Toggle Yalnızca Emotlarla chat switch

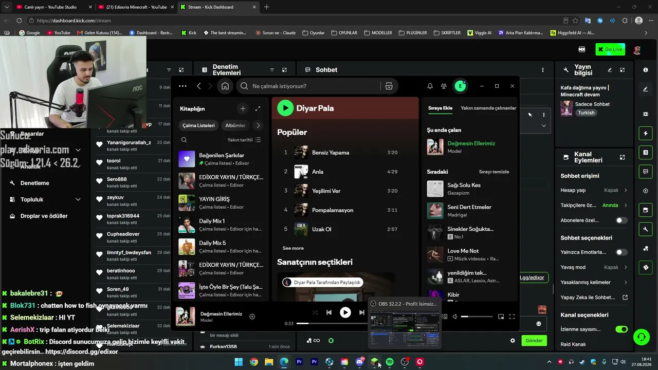[622, 252]
